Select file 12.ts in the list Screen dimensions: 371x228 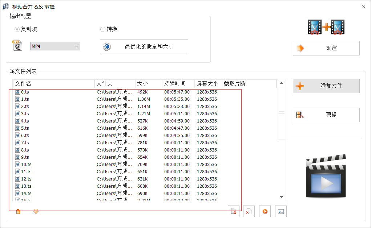pyautogui.click(x=26, y=179)
